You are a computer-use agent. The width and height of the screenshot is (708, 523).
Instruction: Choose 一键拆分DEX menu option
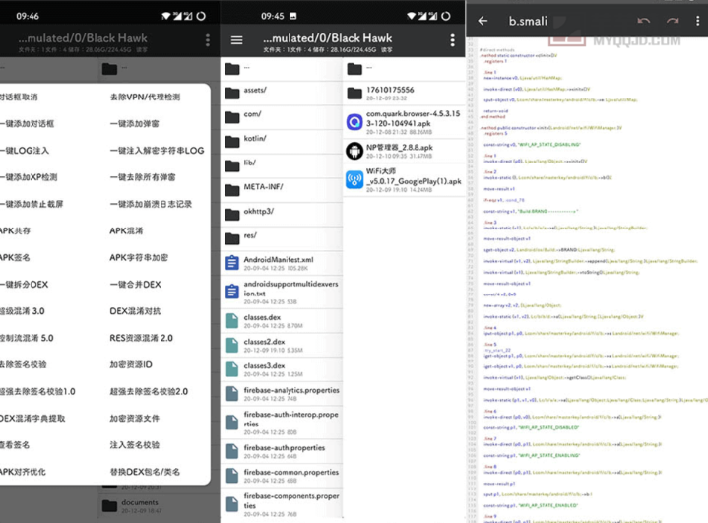pyautogui.click(x=25, y=284)
